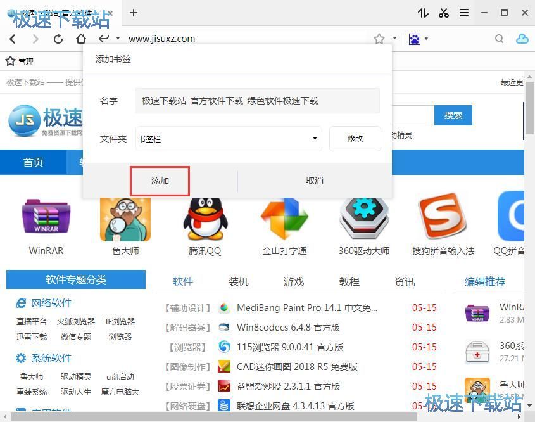
Task: Click the horizontal scrollbar thumb
Action: tap(214, 417)
